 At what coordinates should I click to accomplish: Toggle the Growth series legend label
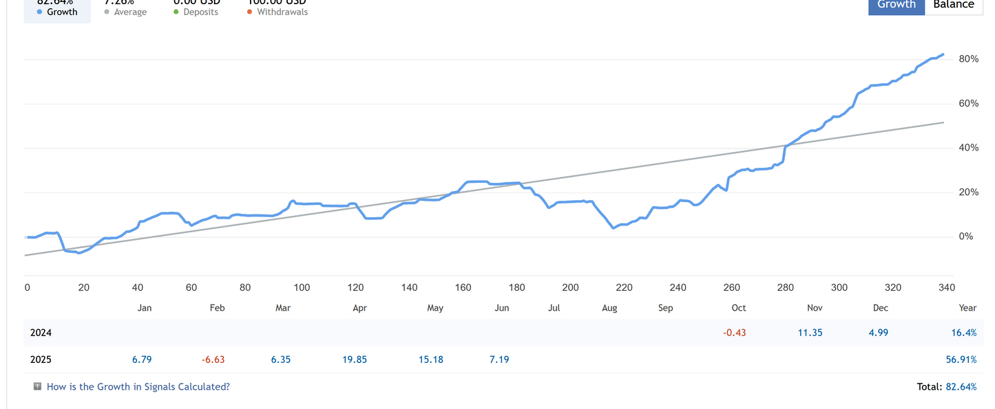62,12
